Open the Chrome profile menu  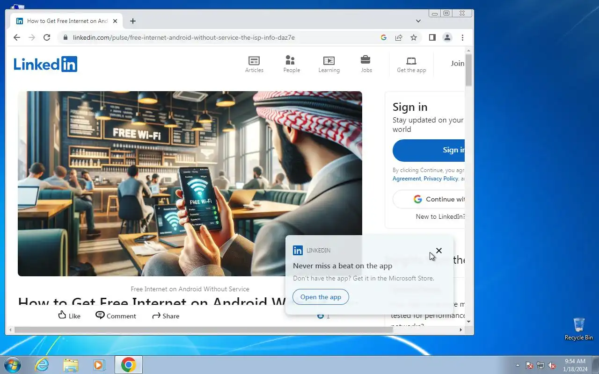click(x=447, y=37)
